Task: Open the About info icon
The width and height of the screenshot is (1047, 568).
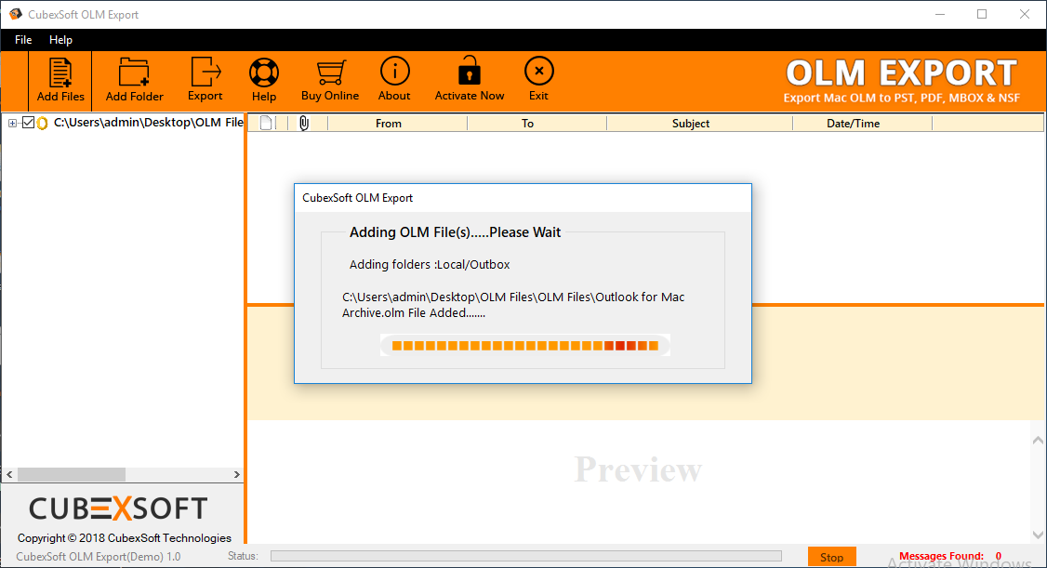Action: click(x=394, y=72)
